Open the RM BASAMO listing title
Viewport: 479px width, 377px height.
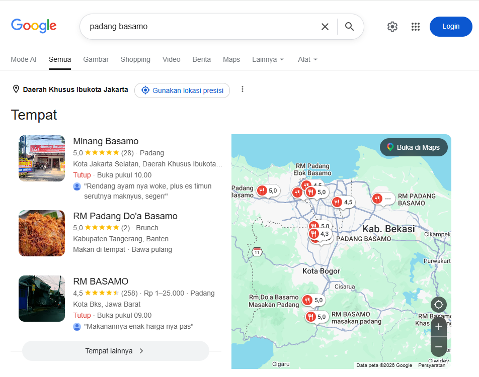[101, 281]
